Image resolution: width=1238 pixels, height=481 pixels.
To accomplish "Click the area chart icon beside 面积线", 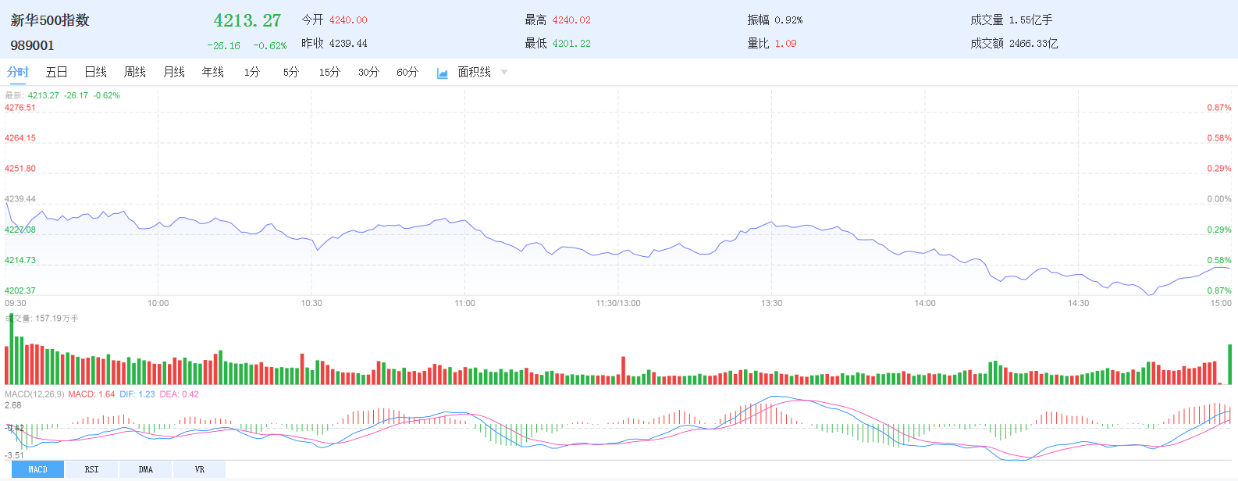I will click(x=443, y=73).
